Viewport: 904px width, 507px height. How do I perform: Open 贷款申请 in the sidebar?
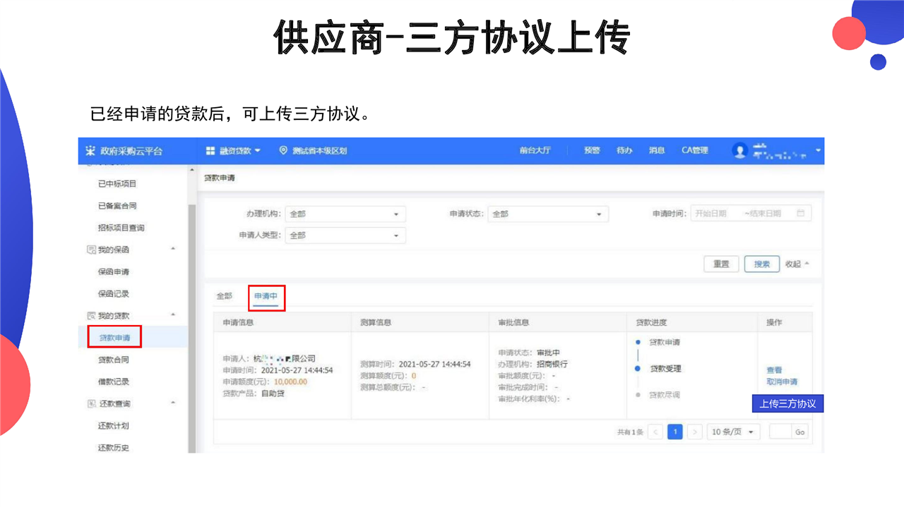(114, 338)
